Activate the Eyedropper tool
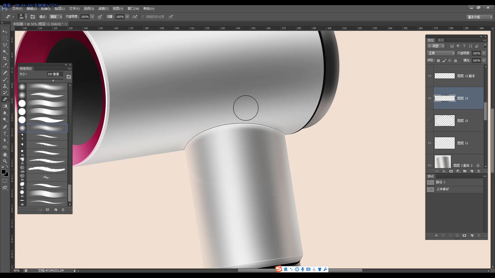The width and height of the screenshot is (495, 278). (x=5, y=65)
